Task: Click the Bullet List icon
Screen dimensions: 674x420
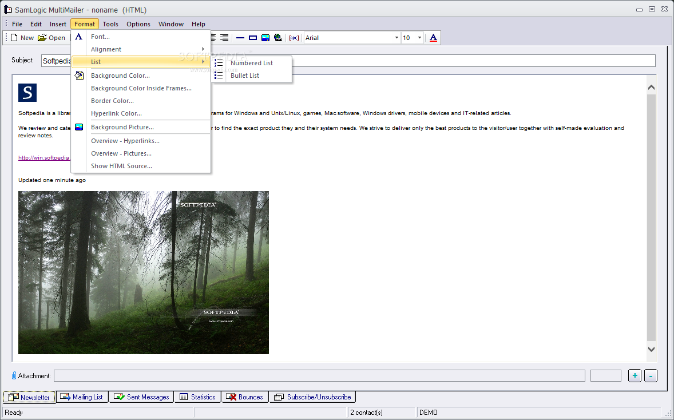Action: [219, 76]
